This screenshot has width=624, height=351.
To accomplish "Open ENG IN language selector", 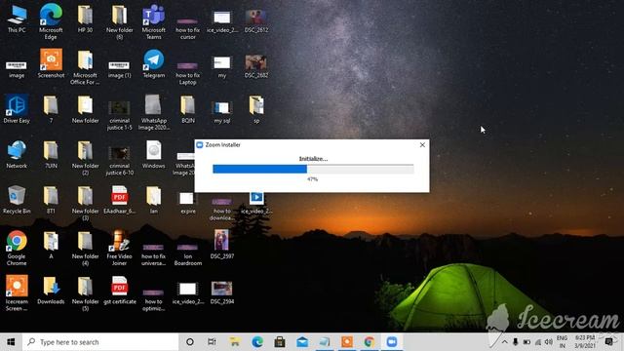I will click(x=562, y=342).
